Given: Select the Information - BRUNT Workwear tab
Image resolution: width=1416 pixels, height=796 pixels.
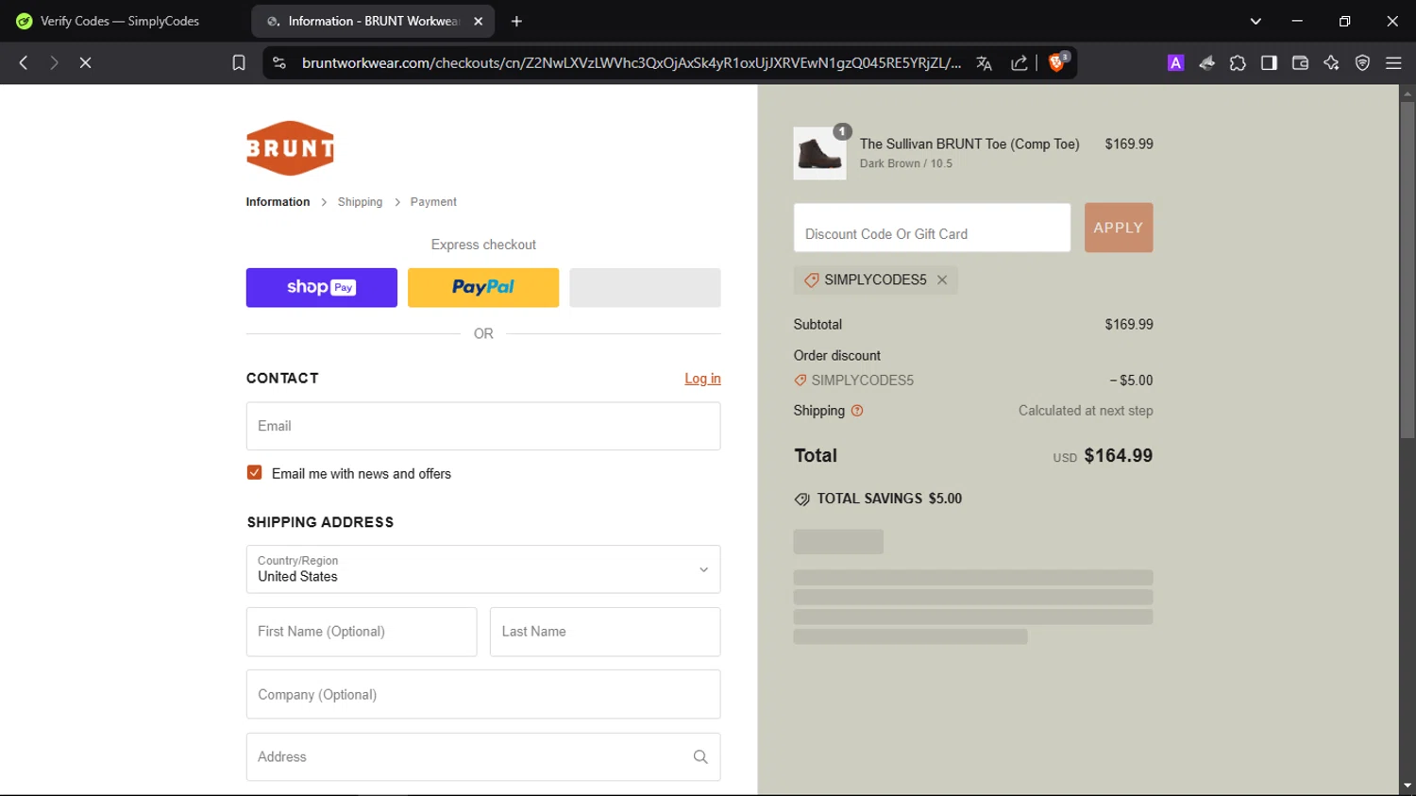Looking at the screenshot, I should coord(373,21).
